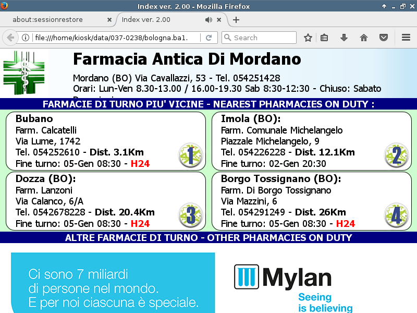417x313 pixels.
Task: Click the numbered badge 1 for Bubano pharmacy
Action: pos(190,155)
